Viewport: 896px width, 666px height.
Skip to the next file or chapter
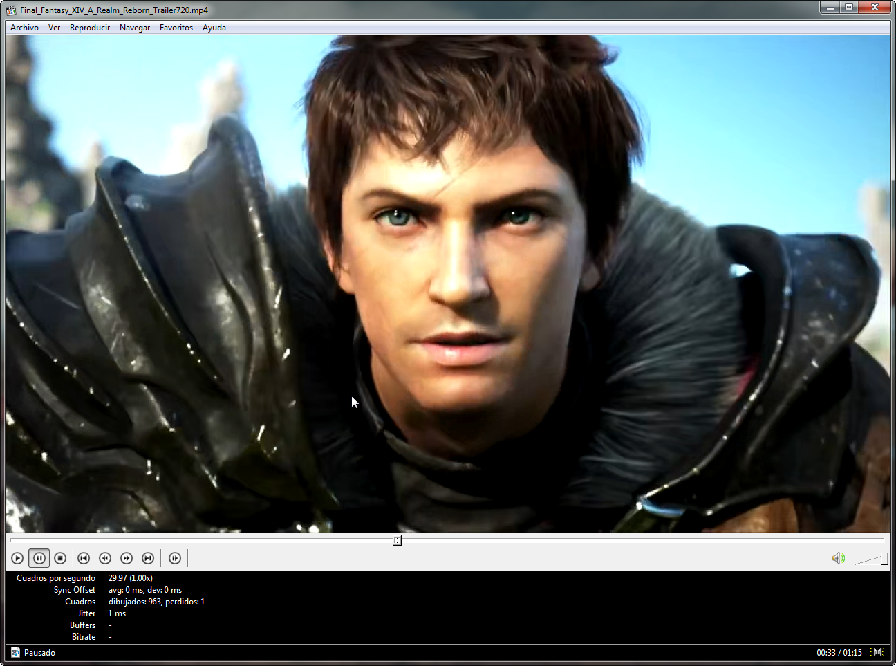pyautogui.click(x=148, y=558)
